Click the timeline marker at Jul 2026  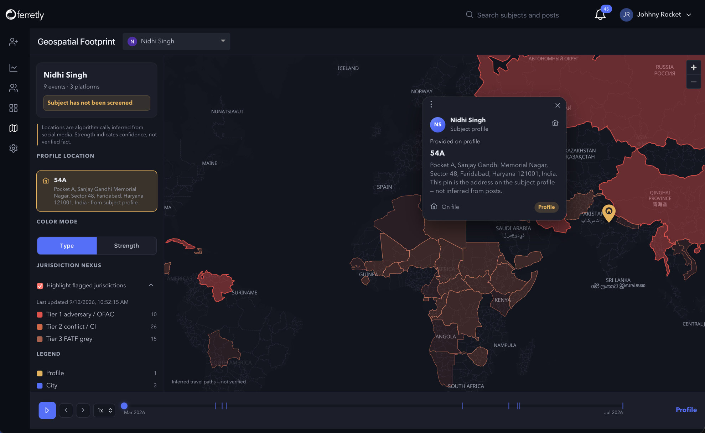[x=623, y=406]
